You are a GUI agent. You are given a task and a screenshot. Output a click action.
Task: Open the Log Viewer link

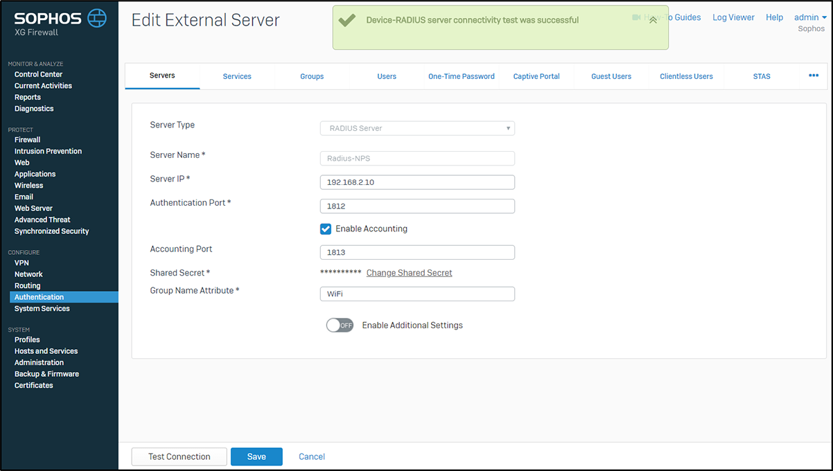[x=733, y=17]
